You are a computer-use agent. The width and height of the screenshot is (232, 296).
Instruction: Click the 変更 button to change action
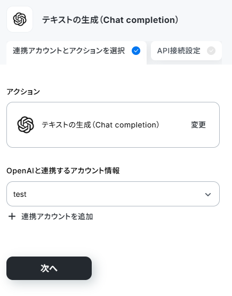[x=198, y=125]
